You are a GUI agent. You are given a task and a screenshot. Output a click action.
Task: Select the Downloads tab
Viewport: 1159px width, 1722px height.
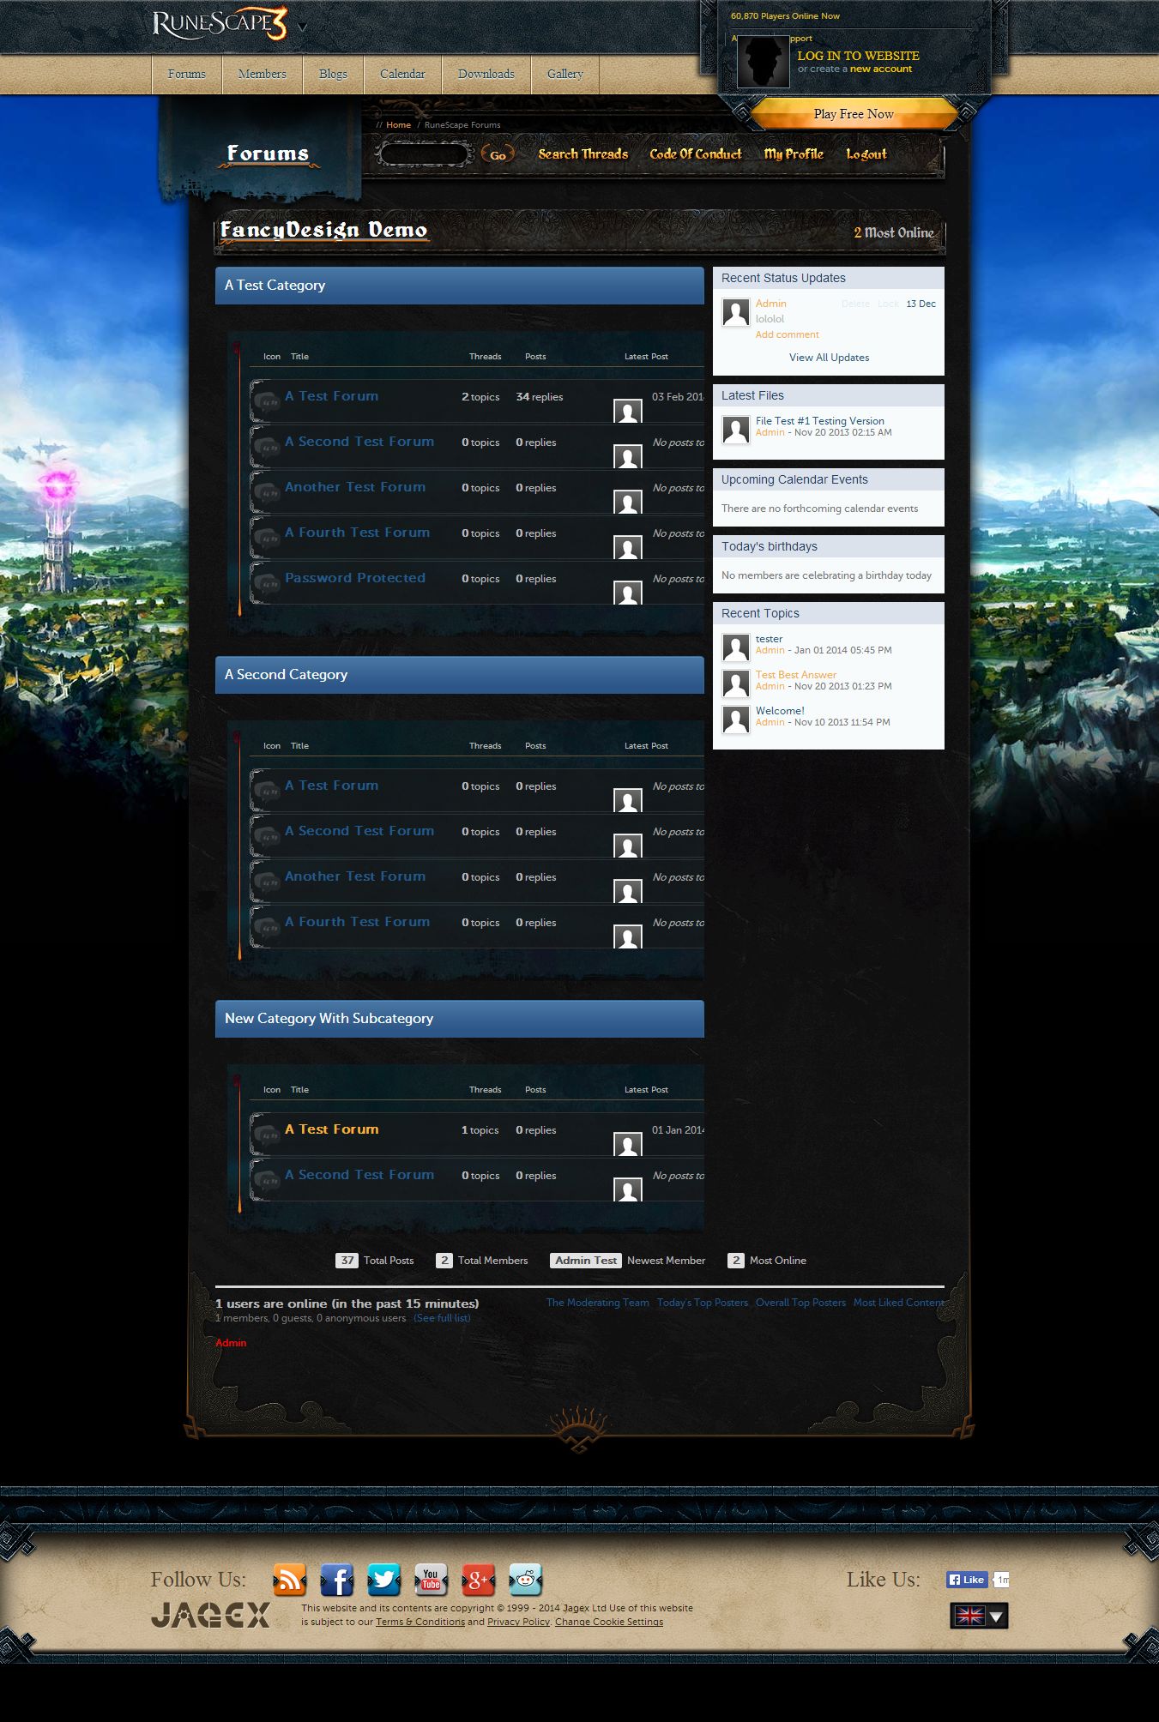(x=486, y=75)
